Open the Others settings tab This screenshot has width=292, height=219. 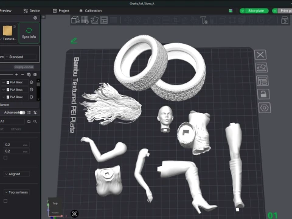click(16, 129)
